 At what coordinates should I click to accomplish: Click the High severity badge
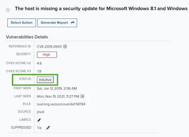click(x=47, y=55)
